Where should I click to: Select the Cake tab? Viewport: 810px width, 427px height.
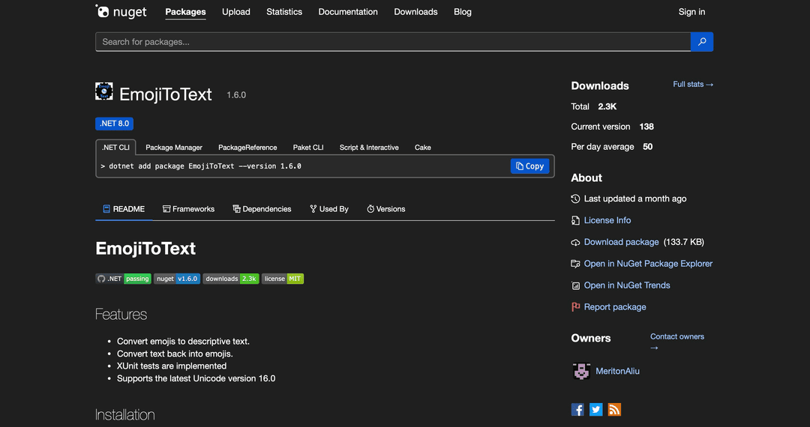tap(422, 148)
